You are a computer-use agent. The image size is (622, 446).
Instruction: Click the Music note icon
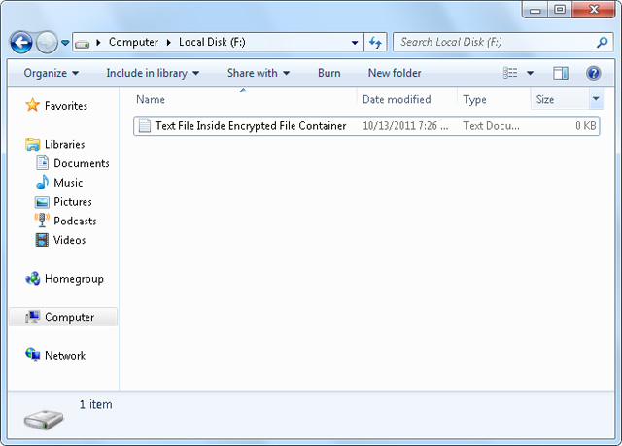(x=42, y=182)
